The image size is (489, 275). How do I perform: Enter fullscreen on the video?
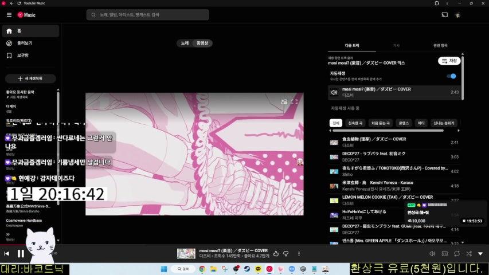pyautogui.click(x=294, y=102)
